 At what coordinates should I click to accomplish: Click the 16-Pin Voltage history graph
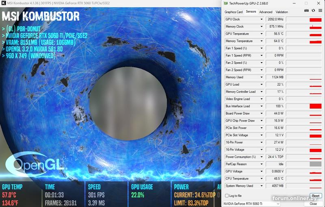tap(304, 150)
